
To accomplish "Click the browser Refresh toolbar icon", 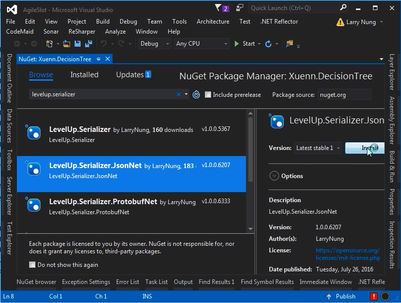I will [x=268, y=44].
